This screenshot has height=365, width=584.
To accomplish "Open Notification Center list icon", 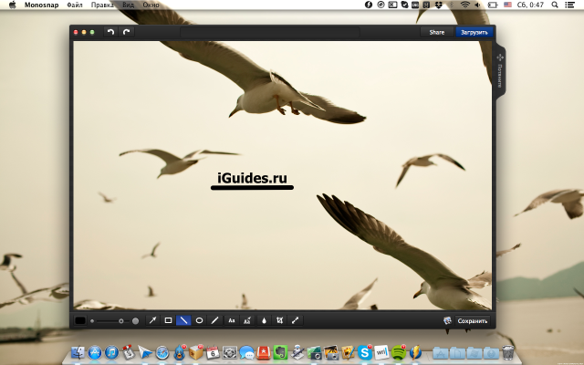I will tap(569, 5).
